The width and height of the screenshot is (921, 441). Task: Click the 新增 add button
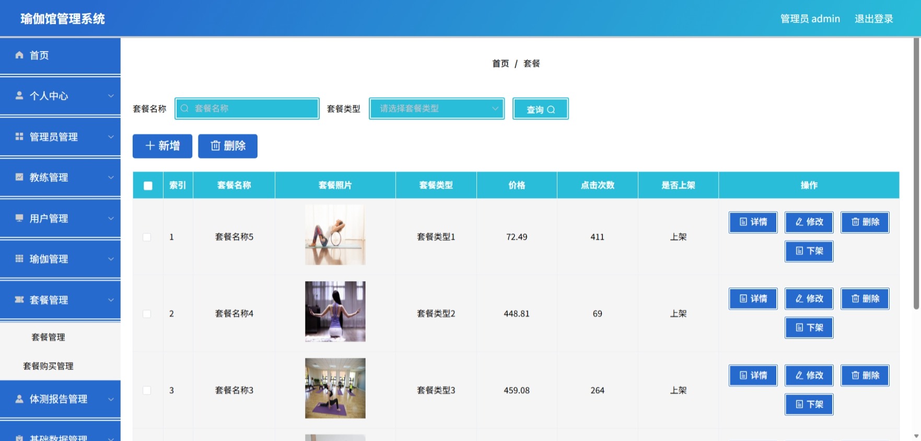tap(162, 146)
